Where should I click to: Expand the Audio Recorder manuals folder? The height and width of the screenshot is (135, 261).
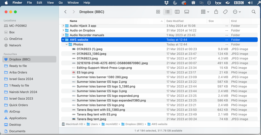coord(63,35)
